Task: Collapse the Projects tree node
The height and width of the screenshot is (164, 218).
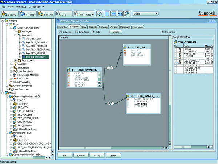Action: (3, 21)
